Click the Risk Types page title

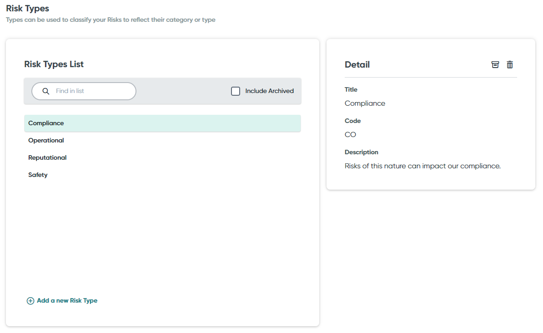(28, 8)
